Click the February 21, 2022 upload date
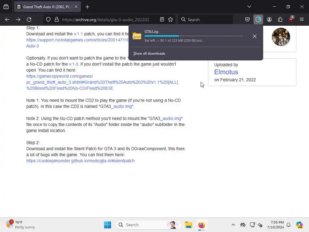Image resolution: width=309 pixels, height=232 pixels. pos(238,80)
